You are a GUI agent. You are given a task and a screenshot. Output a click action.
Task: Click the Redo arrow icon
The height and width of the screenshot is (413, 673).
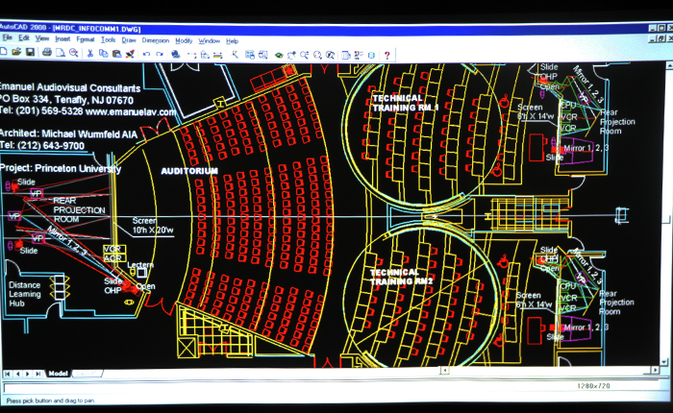click(x=160, y=54)
